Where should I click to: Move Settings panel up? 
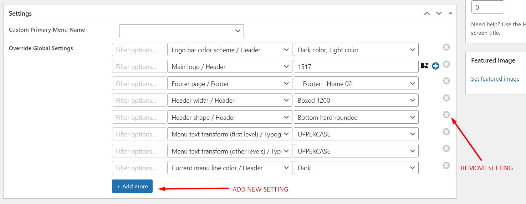427,14
